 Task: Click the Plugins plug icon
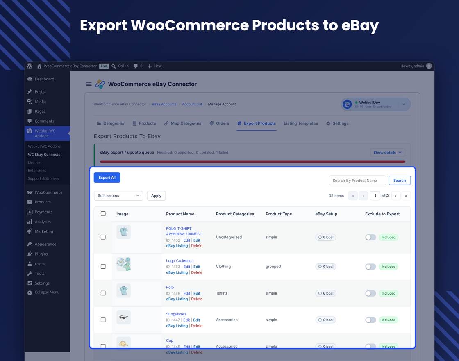coord(30,254)
